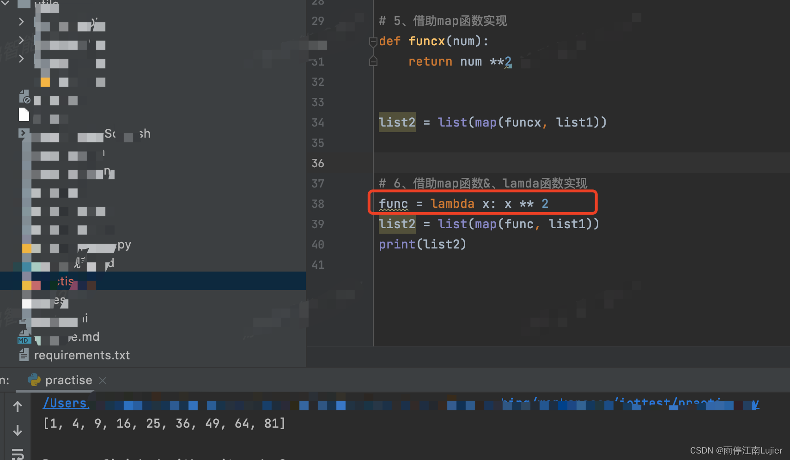Click line number 38 in the gutter

coord(318,204)
